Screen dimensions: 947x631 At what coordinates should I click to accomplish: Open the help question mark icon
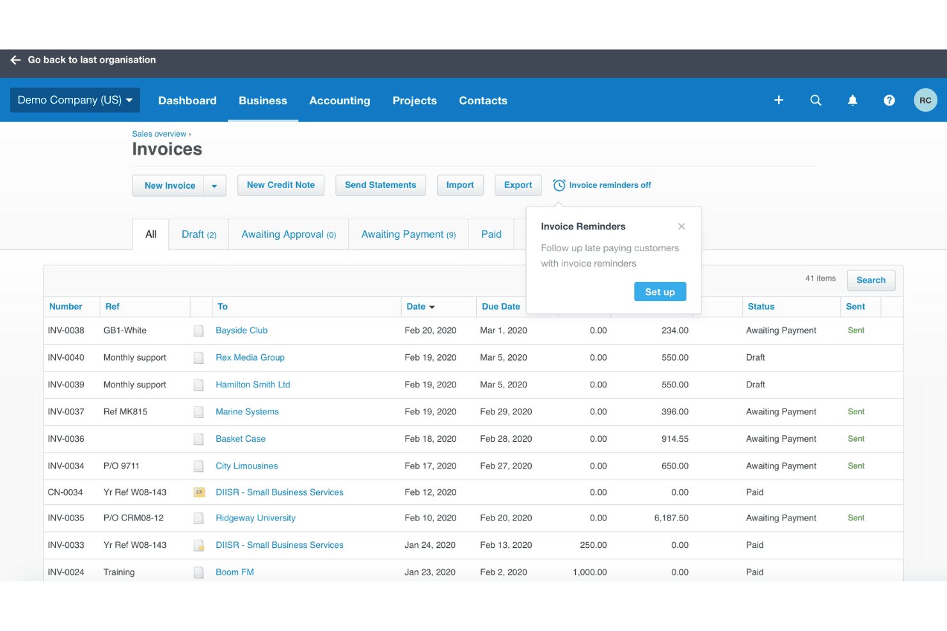(889, 100)
